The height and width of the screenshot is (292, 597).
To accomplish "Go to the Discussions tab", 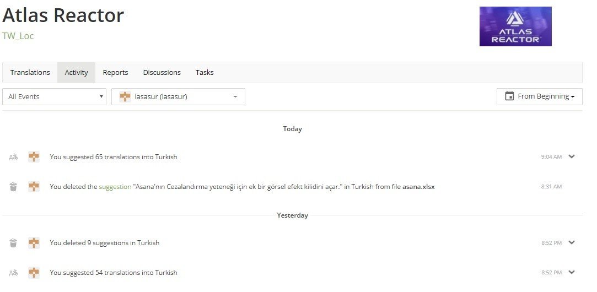I will pyautogui.click(x=162, y=72).
